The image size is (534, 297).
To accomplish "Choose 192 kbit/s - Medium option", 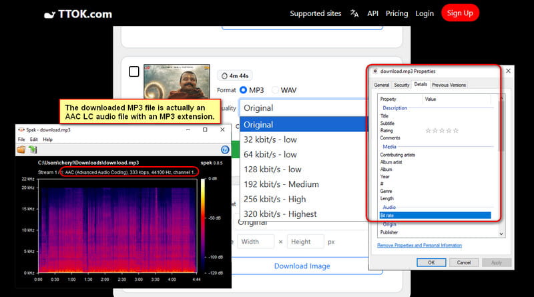I will [x=304, y=184].
